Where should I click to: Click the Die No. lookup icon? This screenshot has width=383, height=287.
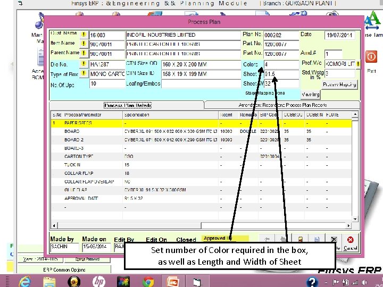tap(84, 64)
